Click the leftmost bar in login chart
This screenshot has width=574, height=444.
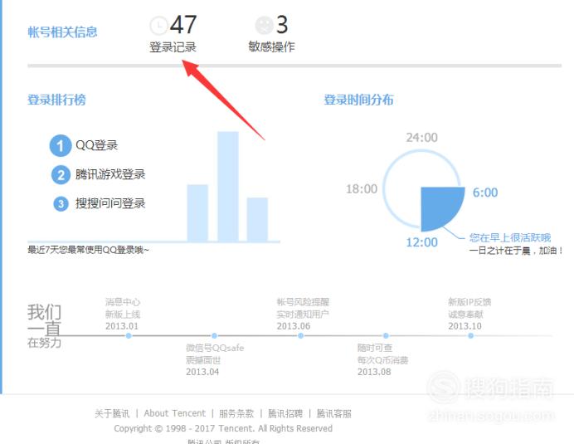pyautogui.click(x=197, y=212)
